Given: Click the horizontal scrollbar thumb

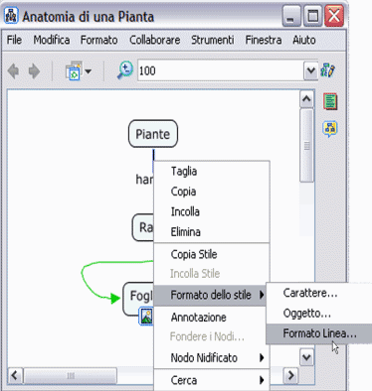Looking at the screenshot, I should click(x=71, y=376).
